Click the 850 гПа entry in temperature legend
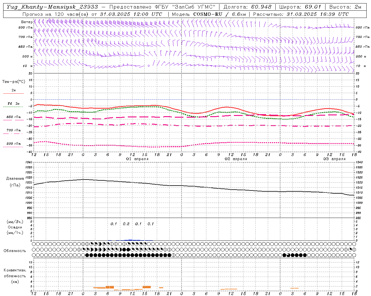371x296 pixels. coord(13,117)
